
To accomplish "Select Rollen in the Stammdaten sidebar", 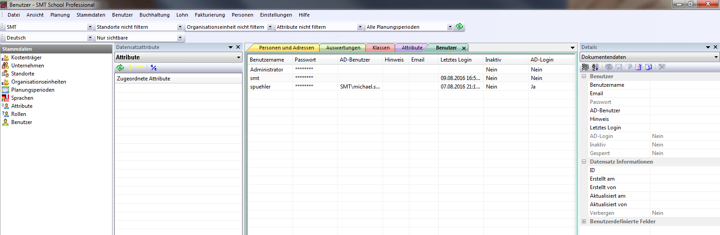I will (18, 114).
